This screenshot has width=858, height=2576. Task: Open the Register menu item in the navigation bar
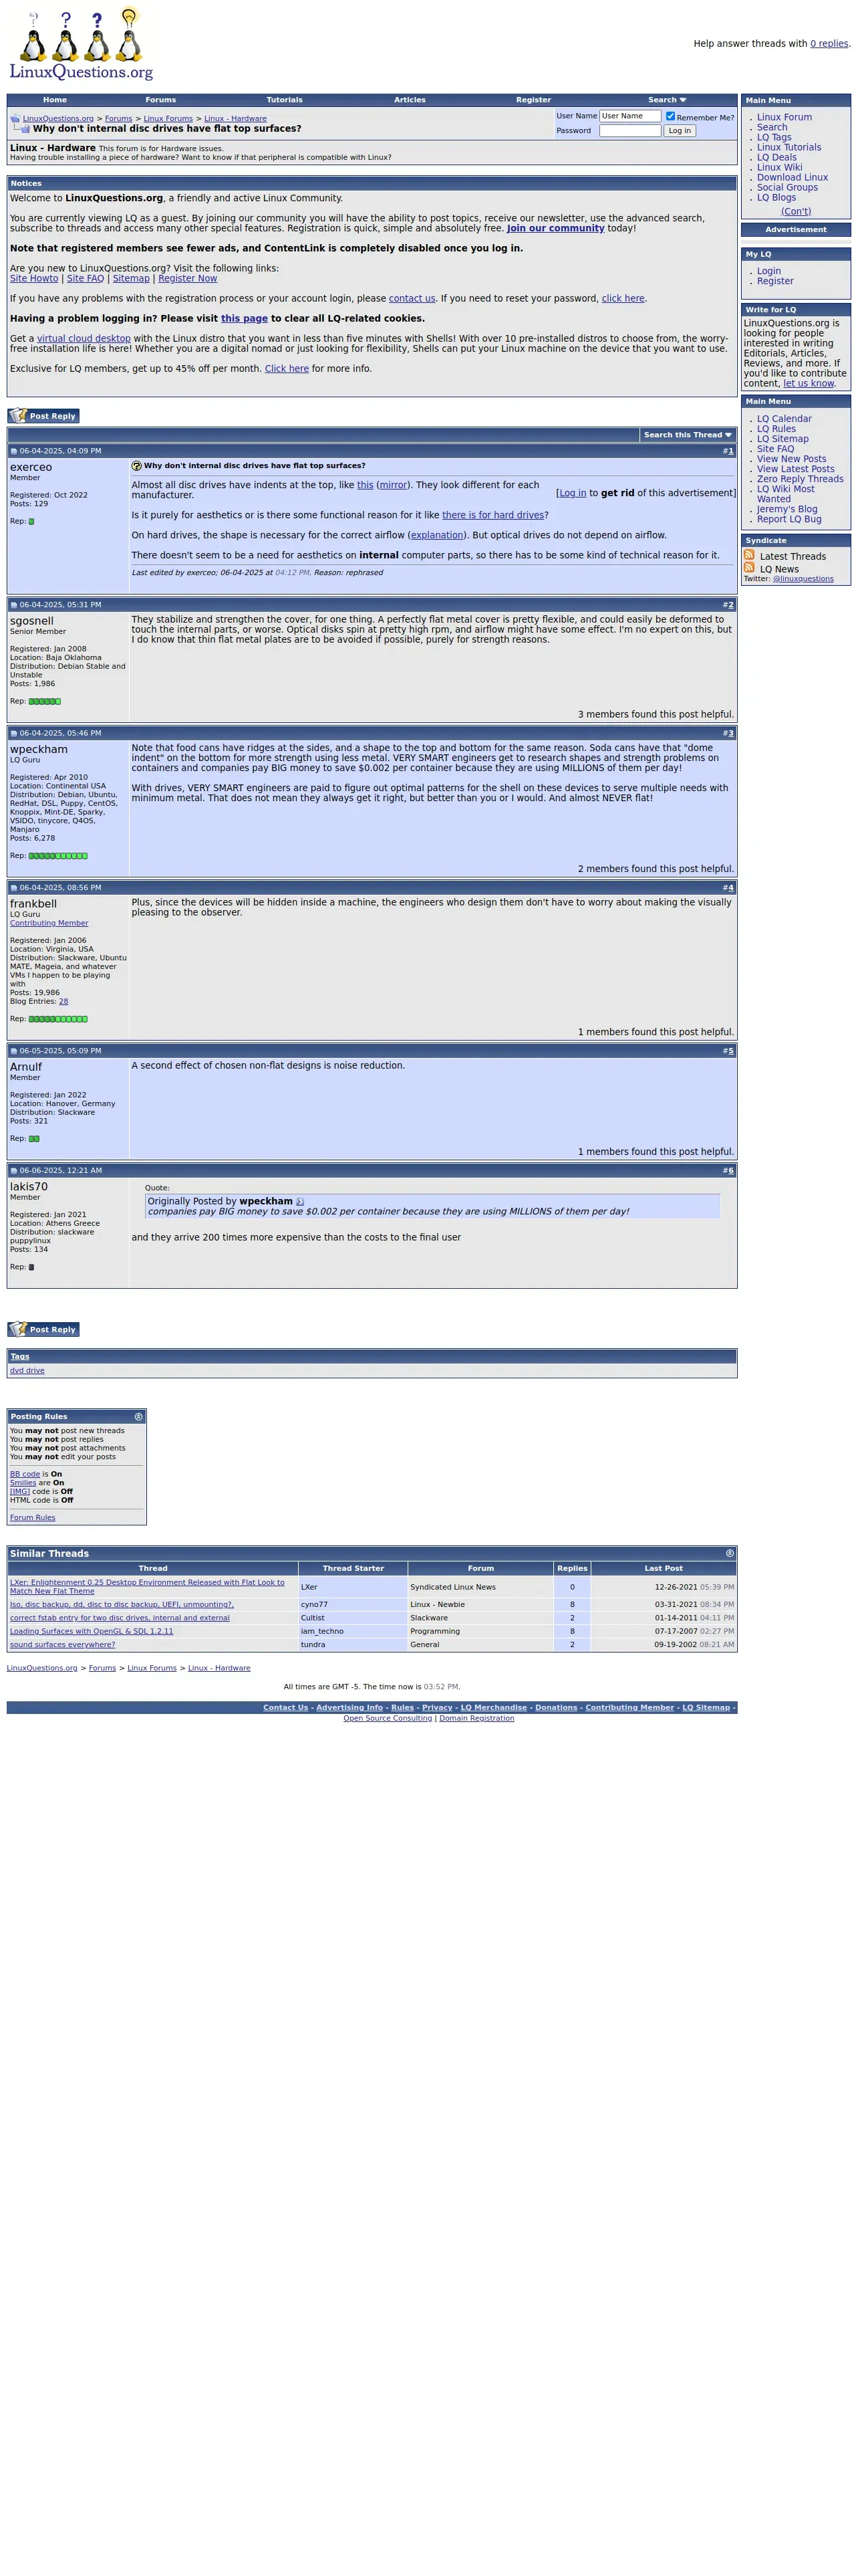click(533, 100)
